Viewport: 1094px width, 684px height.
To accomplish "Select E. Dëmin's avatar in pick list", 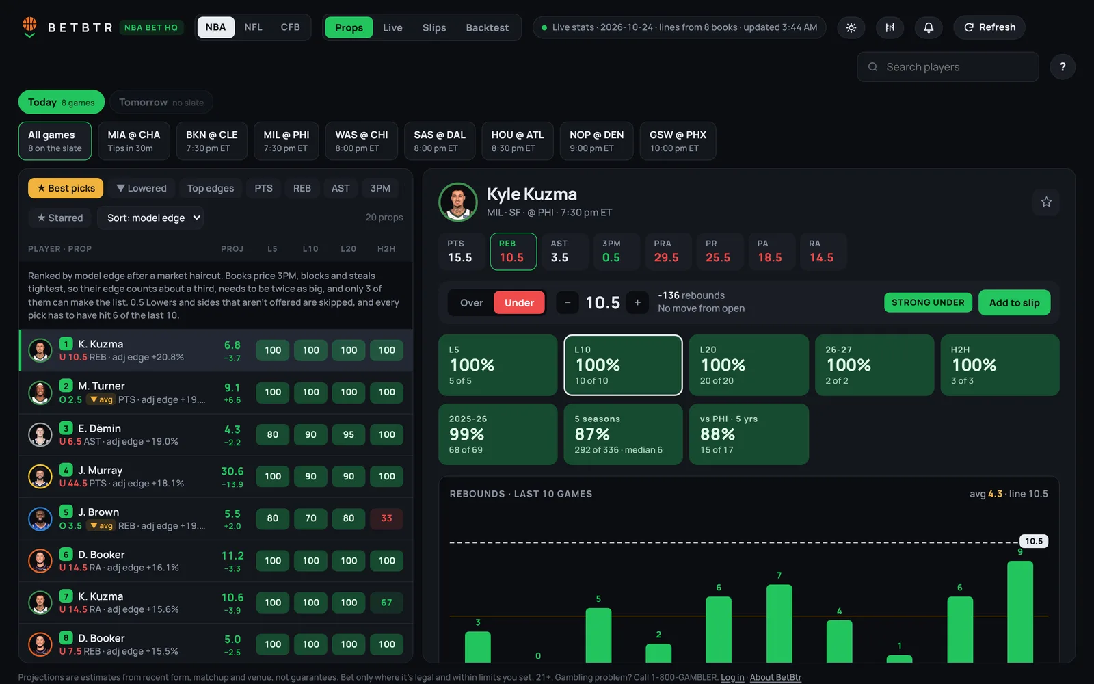I will click(40, 434).
